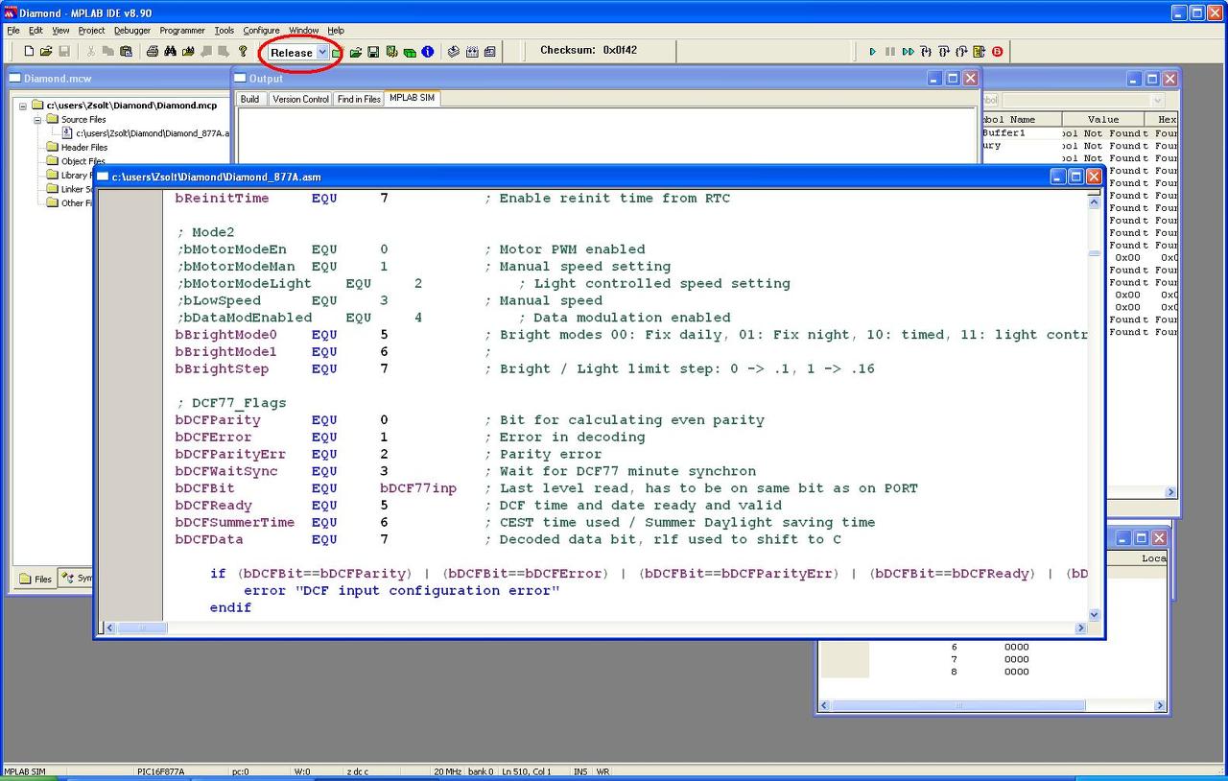Click the green Package icon

point(410,53)
